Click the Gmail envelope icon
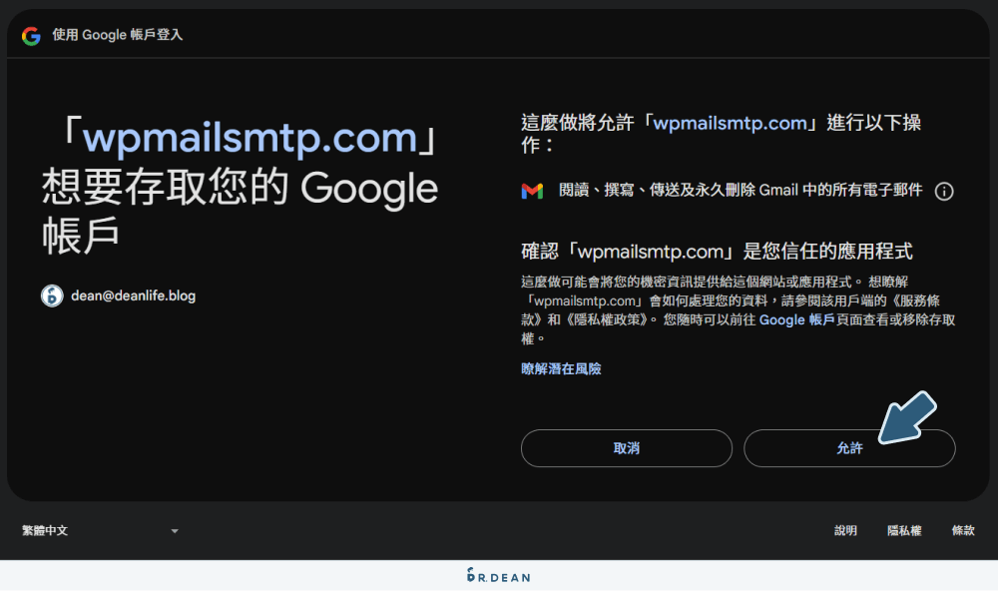Viewport: 998px width, 591px height. tap(532, 191)
